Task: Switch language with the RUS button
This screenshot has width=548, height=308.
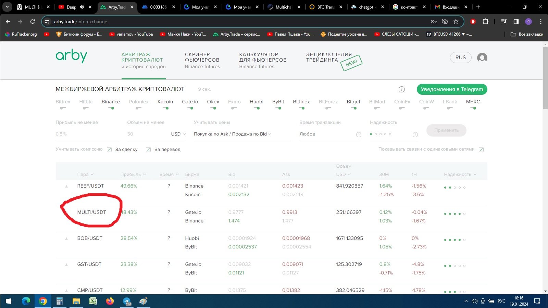Action: (x=460, y=57)
